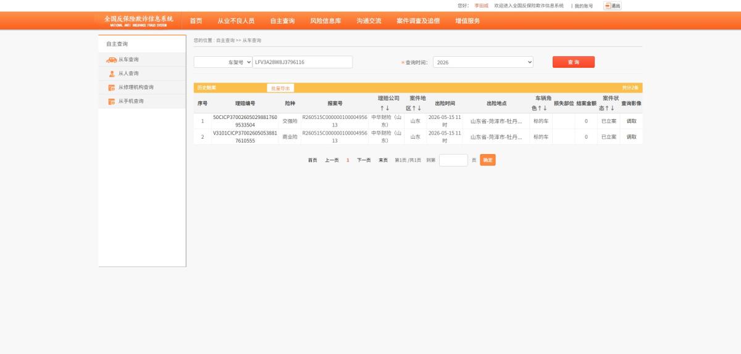Screen dimensions: 741x354
Task: Sort ascending by 理赔公司 column arrow
Action: coord(382,108)
